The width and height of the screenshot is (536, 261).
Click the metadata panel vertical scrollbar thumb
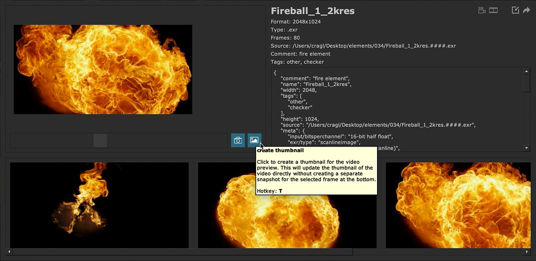pyautogui.click(x=526, y=83)
